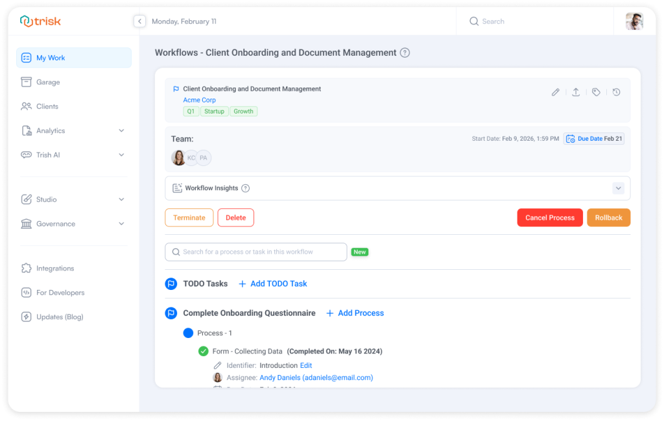The height and width of the screenshot is (421, 664).
Task: Expand the Governance section in the sidebar
Action: [121, 224]
